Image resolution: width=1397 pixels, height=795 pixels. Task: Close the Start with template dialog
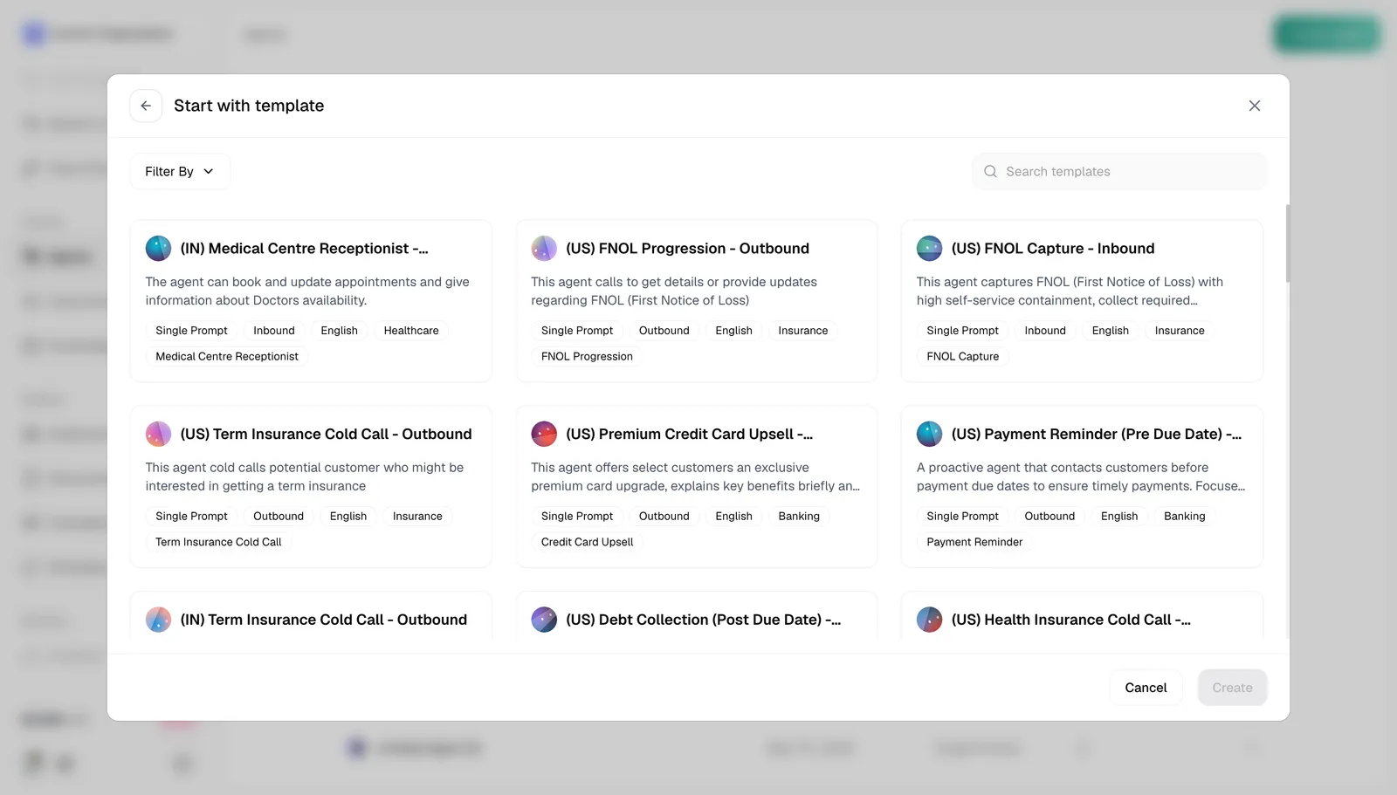pos(1254,106)
